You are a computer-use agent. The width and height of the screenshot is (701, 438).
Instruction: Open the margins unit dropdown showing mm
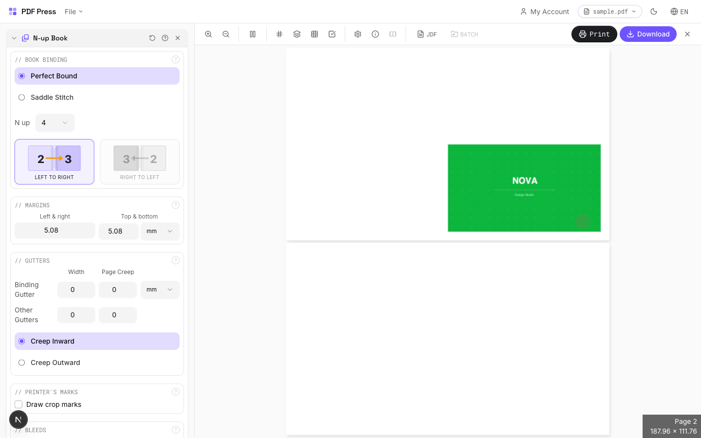point(160,231)
